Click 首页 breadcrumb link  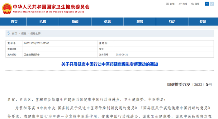coord(15,34)
